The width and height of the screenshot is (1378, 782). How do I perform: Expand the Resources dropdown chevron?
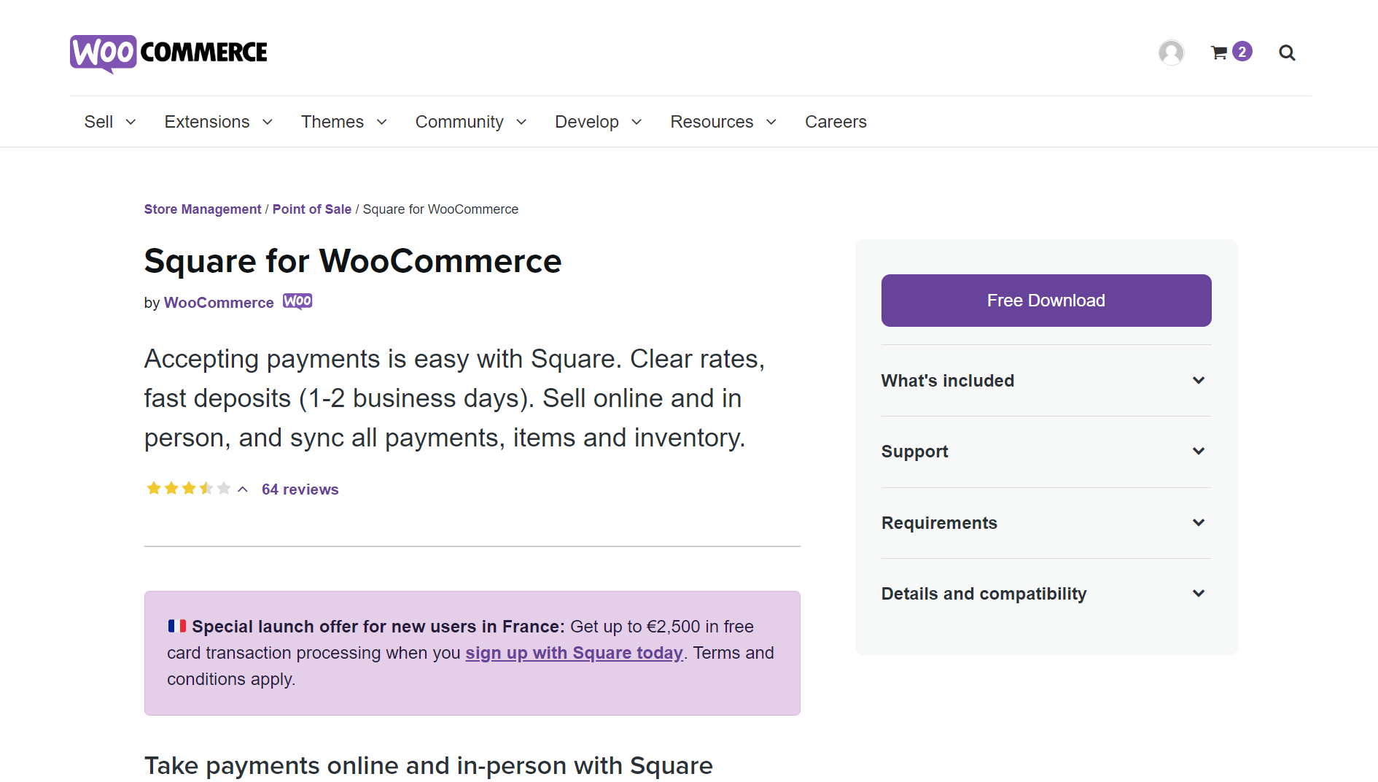pyautogui.click(x=771, y=123)
